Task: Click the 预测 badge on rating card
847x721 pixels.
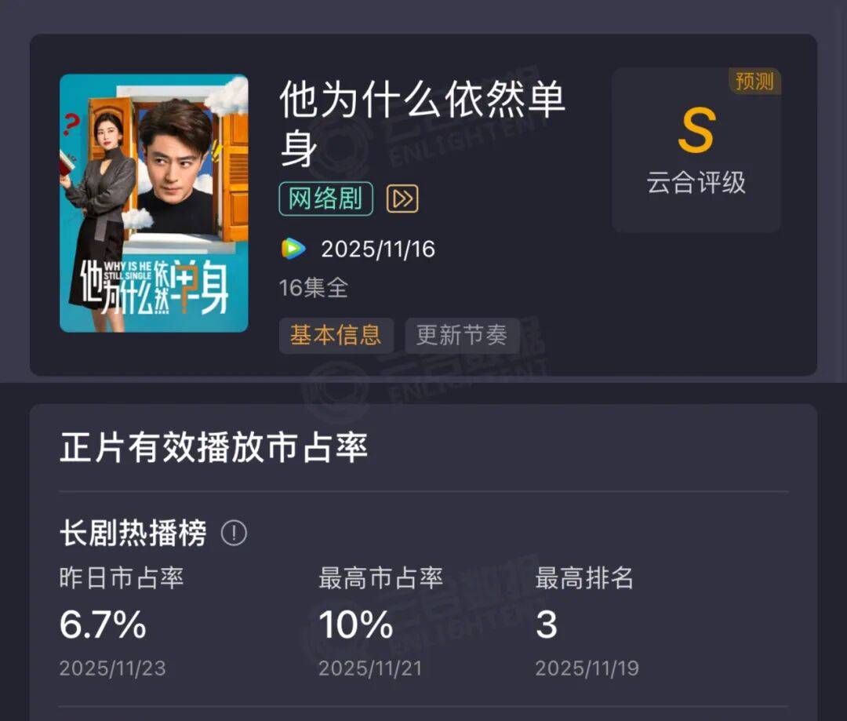Action: (x=754, y=82)
